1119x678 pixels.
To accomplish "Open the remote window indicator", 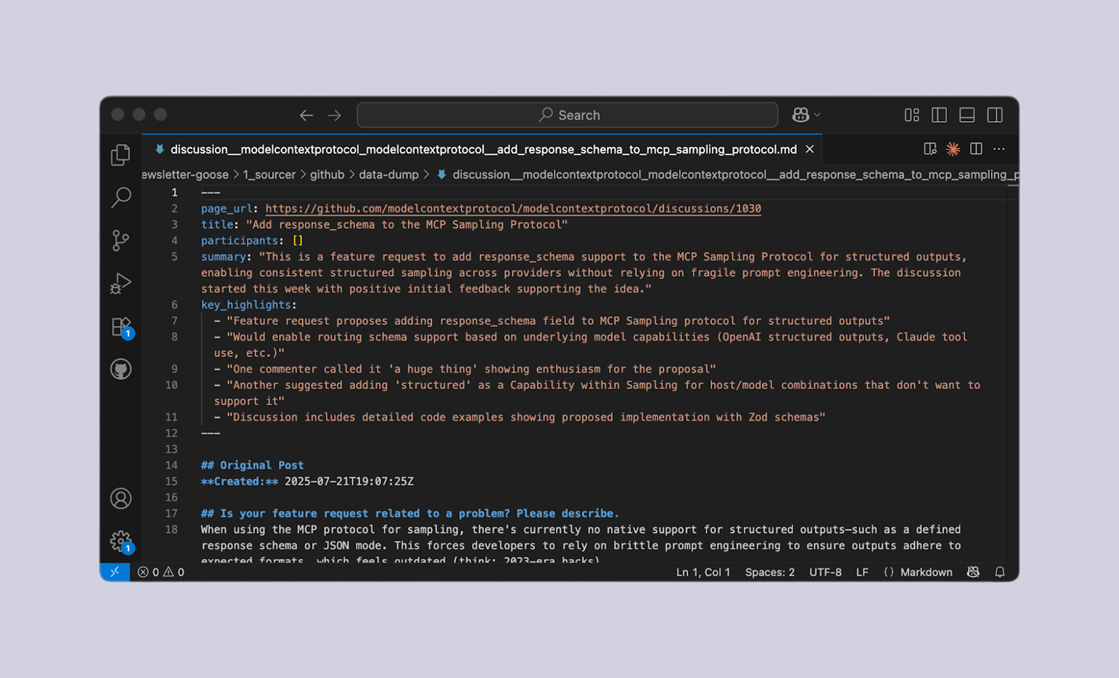I will tap(115, 572).
